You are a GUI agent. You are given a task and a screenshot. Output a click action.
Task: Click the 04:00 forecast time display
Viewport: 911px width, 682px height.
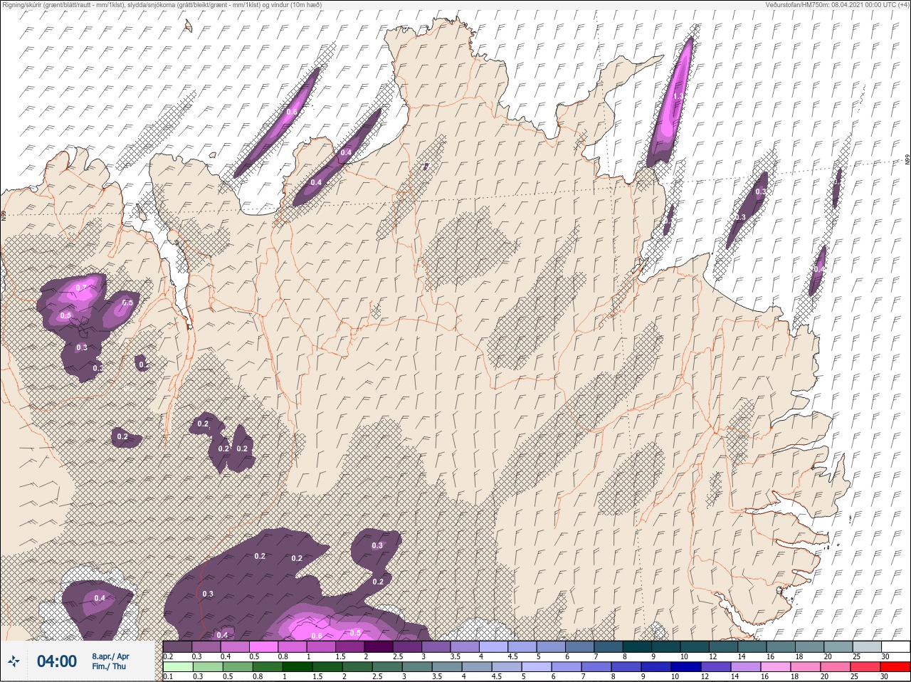[x=57, y=661]
